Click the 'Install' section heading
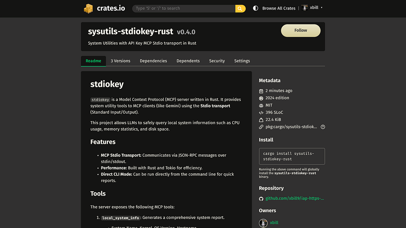Viewport: 406px width, 228px height. [266, 140]
